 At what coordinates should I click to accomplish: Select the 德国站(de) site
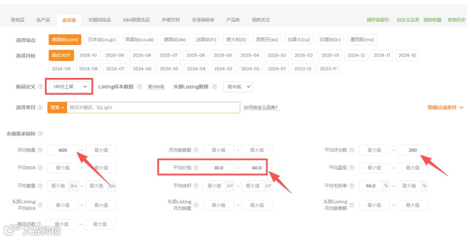[x=175, y=39]
